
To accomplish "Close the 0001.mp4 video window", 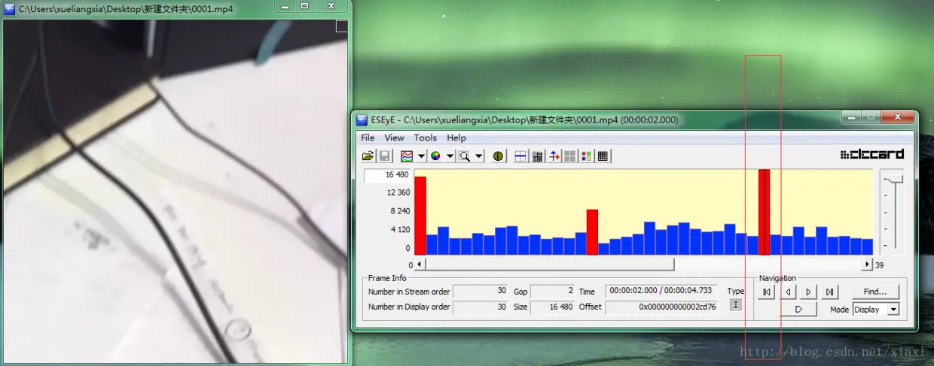I will (x=331, y=6).
